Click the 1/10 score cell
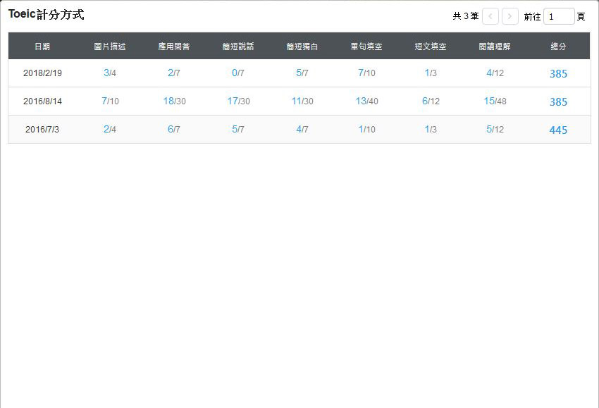This screenshot has width=599, height=408. click(366, 130)
